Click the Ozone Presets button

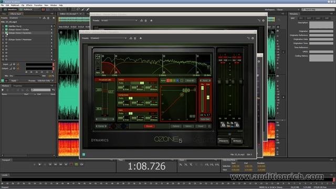tap(223, 141)
